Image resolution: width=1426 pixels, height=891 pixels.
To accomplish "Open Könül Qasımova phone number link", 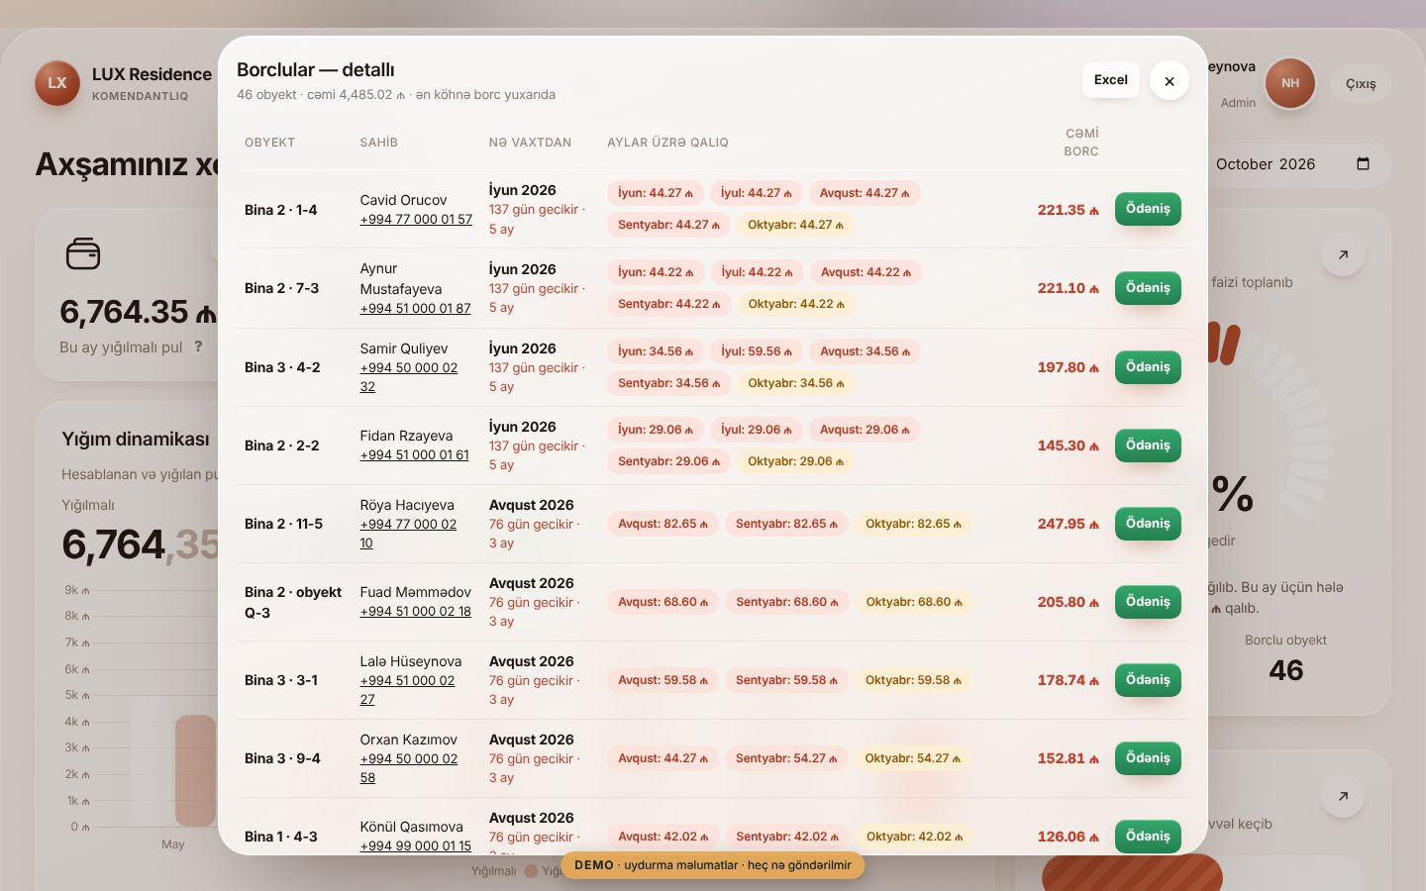I will (415, 845).
